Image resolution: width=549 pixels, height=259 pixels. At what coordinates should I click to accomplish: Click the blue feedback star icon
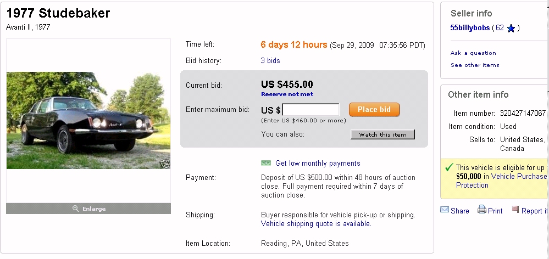(511, 28)
